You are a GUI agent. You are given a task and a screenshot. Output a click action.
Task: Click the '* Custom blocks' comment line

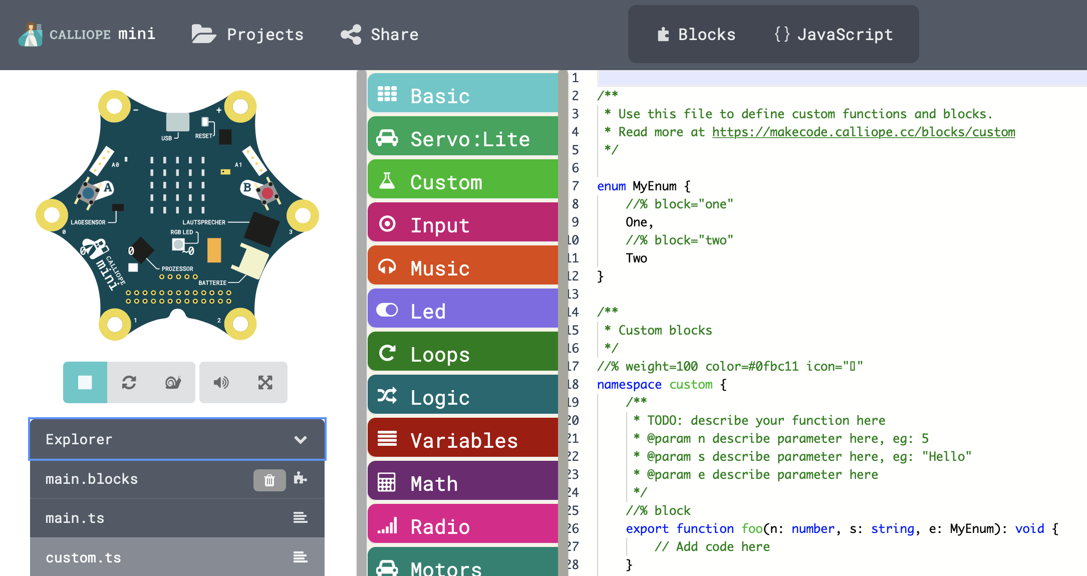click(658, 330)
